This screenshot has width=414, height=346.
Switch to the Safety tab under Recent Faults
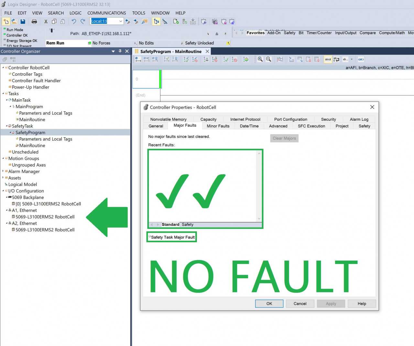tap(188, 224)
